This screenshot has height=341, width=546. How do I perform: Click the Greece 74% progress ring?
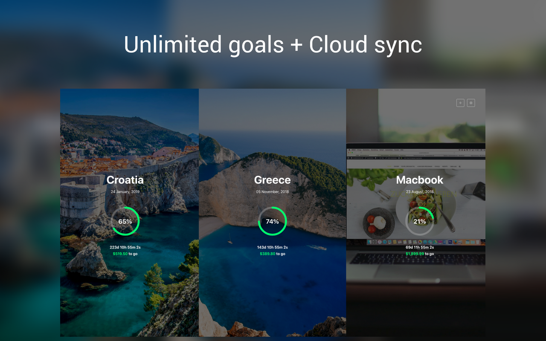[272, 221]
